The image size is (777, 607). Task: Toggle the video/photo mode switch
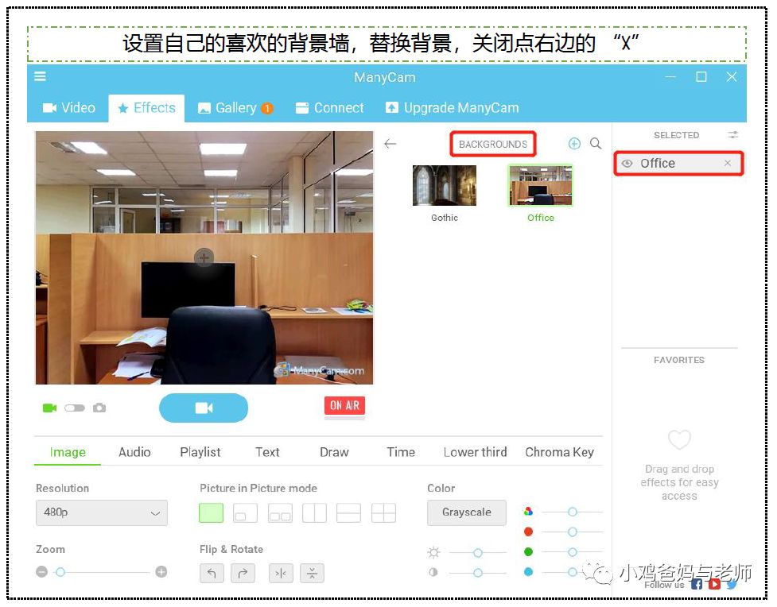point(75,408)
